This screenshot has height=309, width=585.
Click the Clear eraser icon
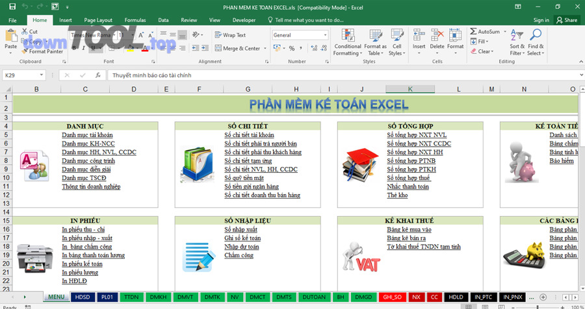(x=473, y=51)
